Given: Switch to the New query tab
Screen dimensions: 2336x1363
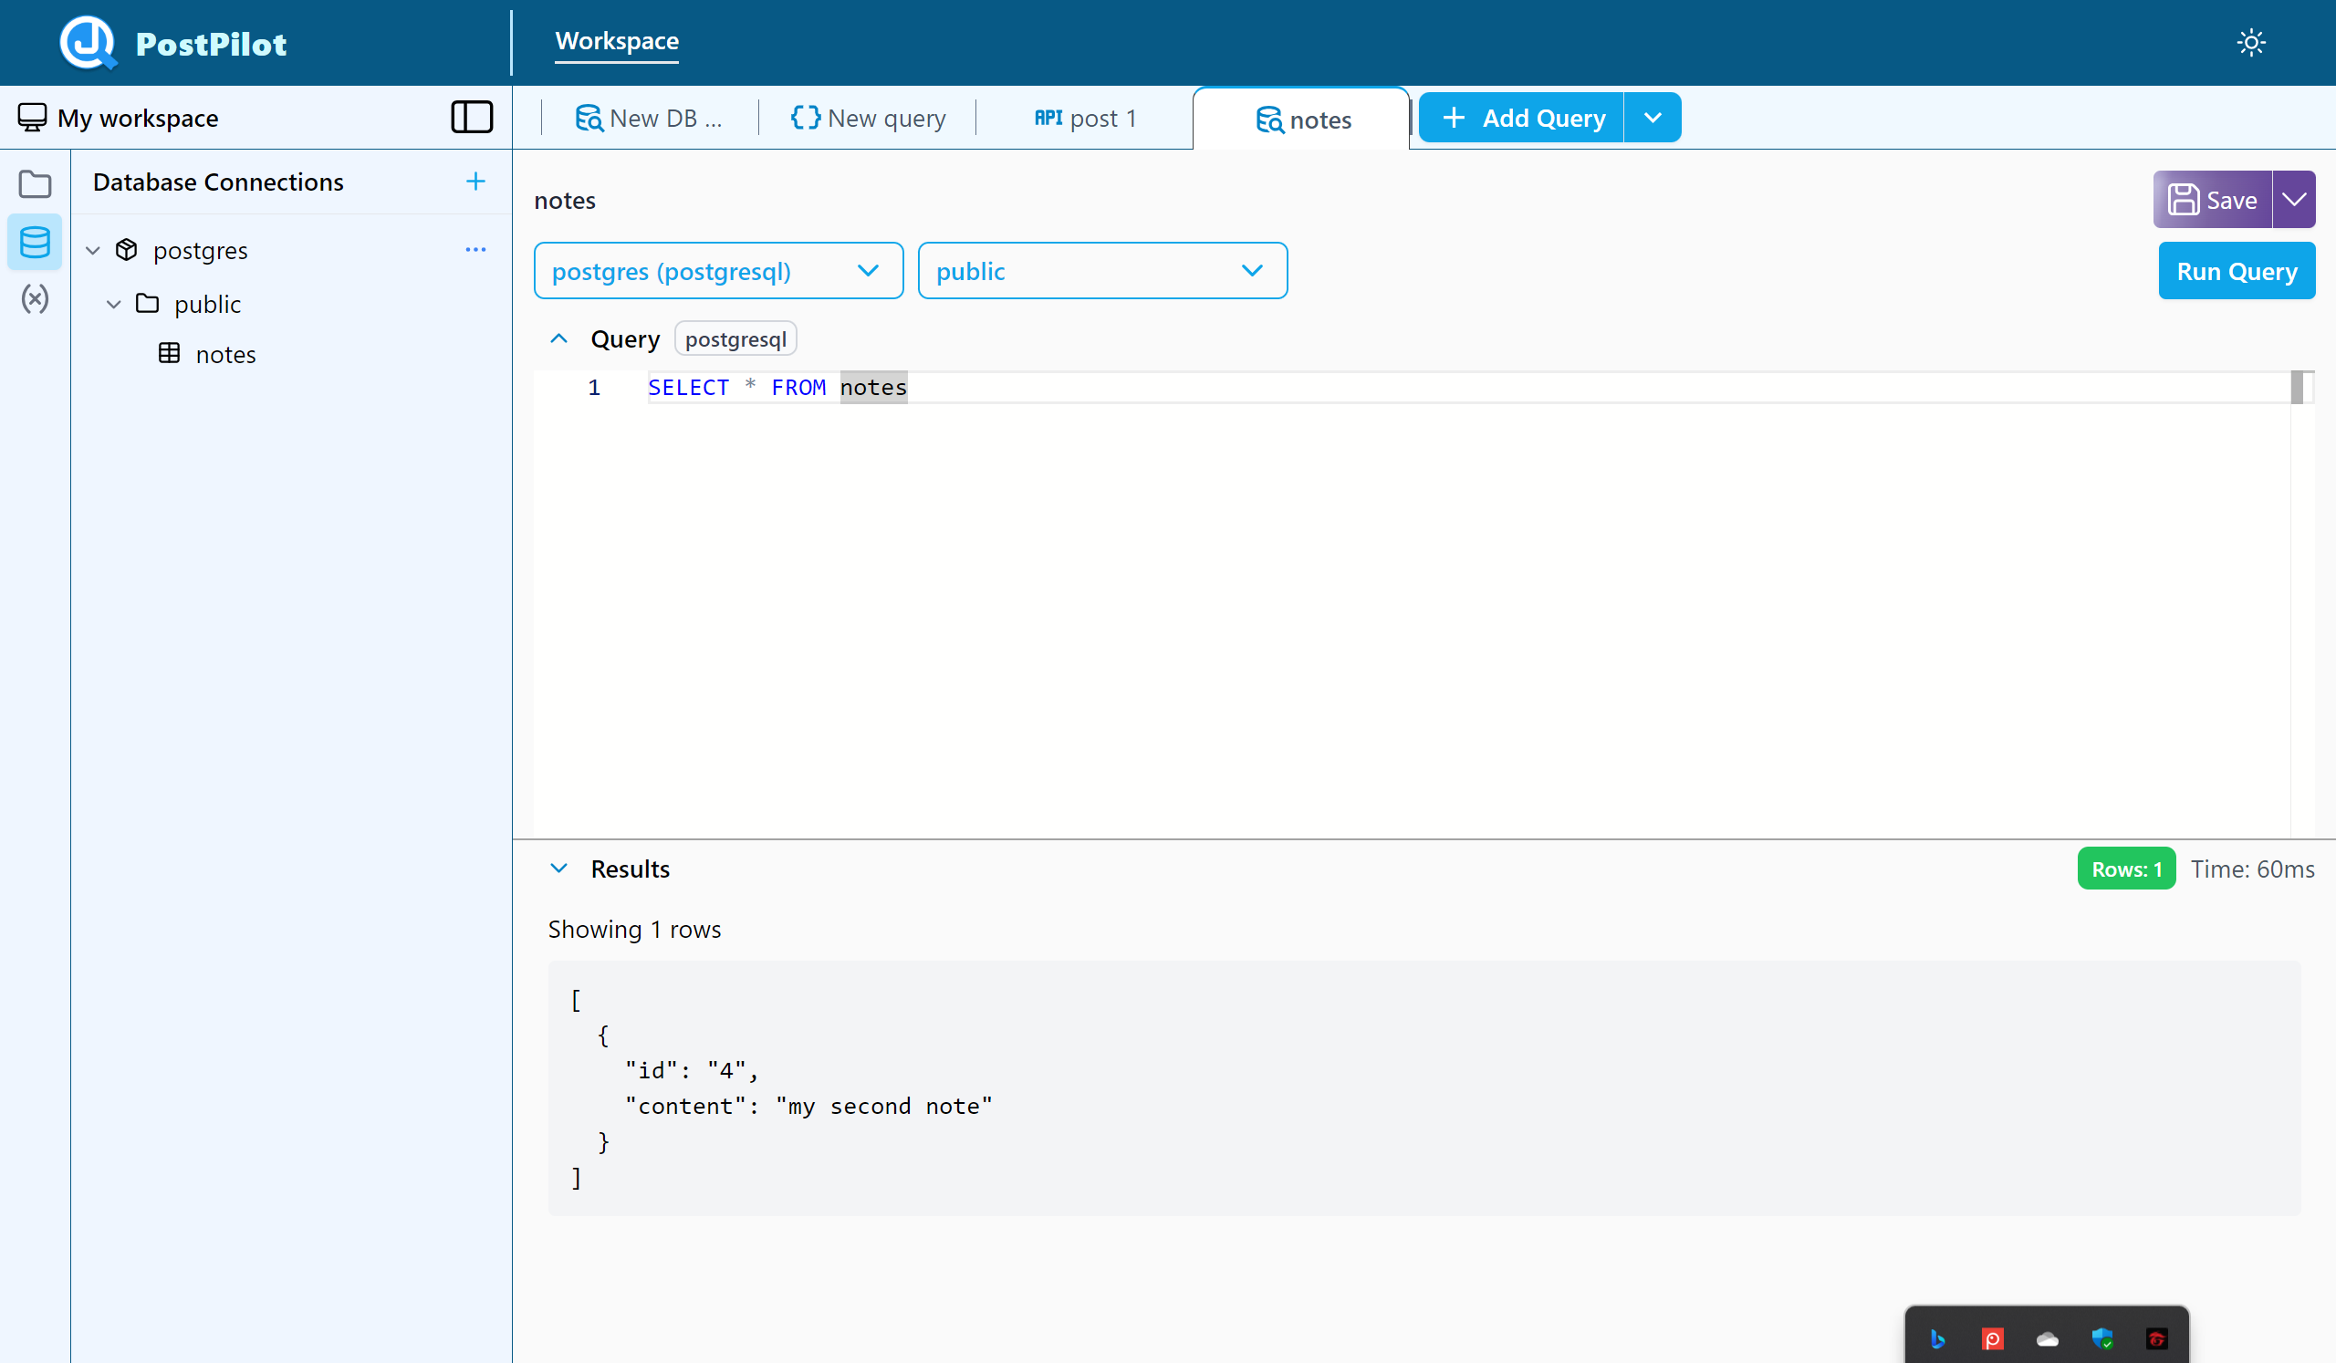Looking at the screenshot, I should click(x=869, y=119).
